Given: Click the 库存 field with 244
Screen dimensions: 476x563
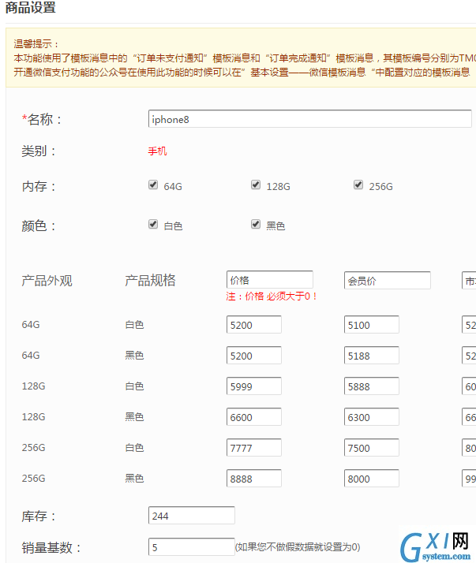Looking at the screenshot, I should [x=192, y=516].
